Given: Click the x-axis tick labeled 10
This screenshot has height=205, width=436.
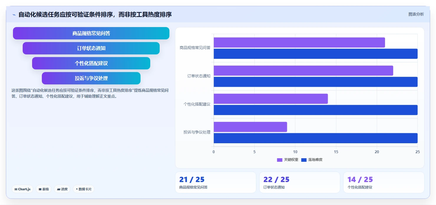Looking at the screenshot, I should pyautogui.click(x=295, y=152).
